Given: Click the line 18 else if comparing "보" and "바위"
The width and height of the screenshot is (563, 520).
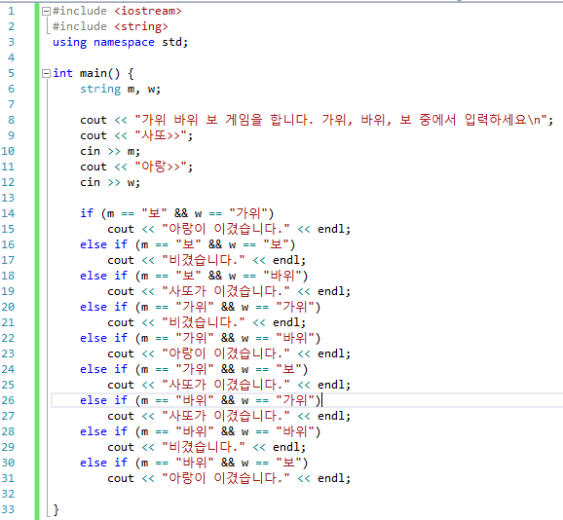Looking at the screenshot, I should coord(194,276).
